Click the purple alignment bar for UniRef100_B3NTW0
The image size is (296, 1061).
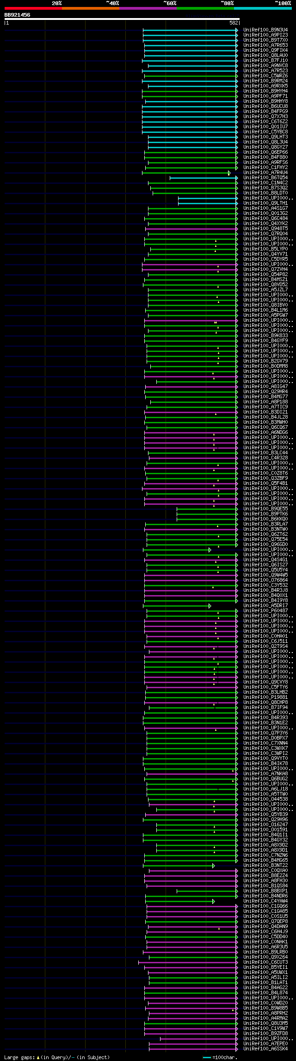click(x=191, y=529)
